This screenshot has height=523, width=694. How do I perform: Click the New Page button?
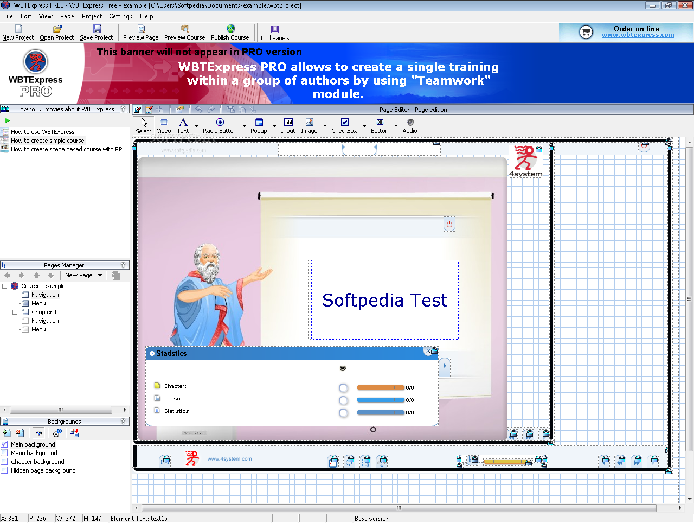pyautogui.click(x=79, y=275)
